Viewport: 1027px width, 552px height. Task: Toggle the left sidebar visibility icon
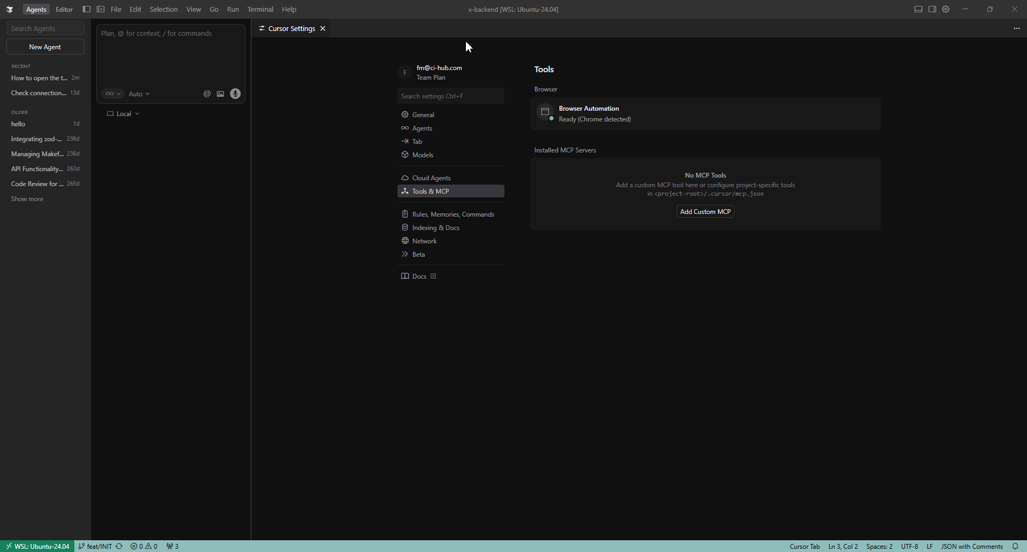pyautogui.click(x=87, y=9)
